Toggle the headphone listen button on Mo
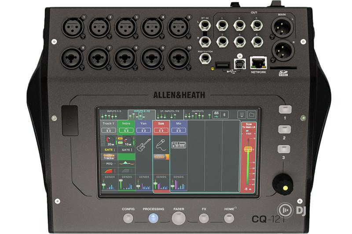Image resolution: width=352 pixels, height=234 pixels. pyautogui.click(x=179, y=130)
